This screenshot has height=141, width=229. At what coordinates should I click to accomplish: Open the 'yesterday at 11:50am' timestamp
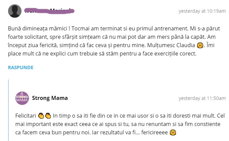pyautogui.click(x=202, y=98)
